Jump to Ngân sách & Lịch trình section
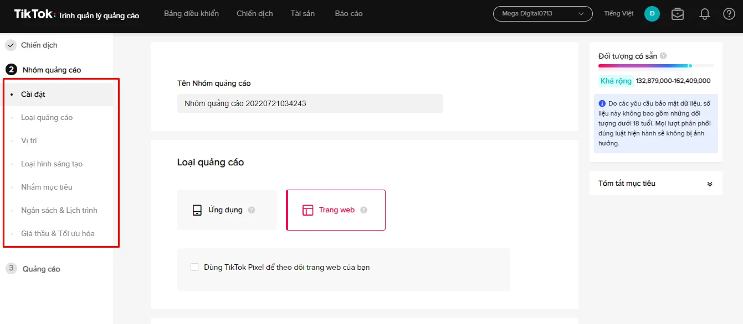Screen dimensions: 743x324 58,210
